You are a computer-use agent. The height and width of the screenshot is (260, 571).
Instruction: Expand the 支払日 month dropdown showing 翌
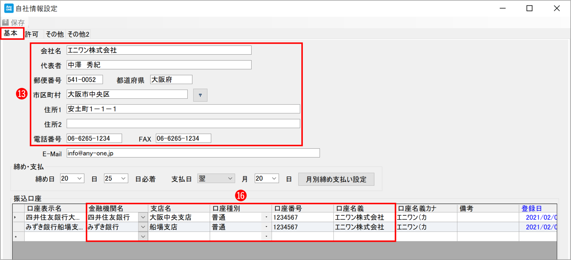click(230, 179)
